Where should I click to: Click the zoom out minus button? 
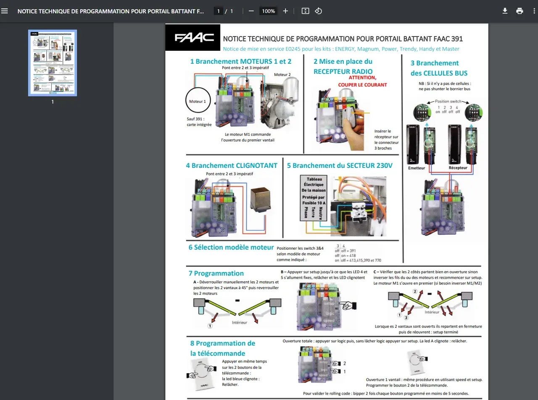pyautogui.click(x=251, y=11)
